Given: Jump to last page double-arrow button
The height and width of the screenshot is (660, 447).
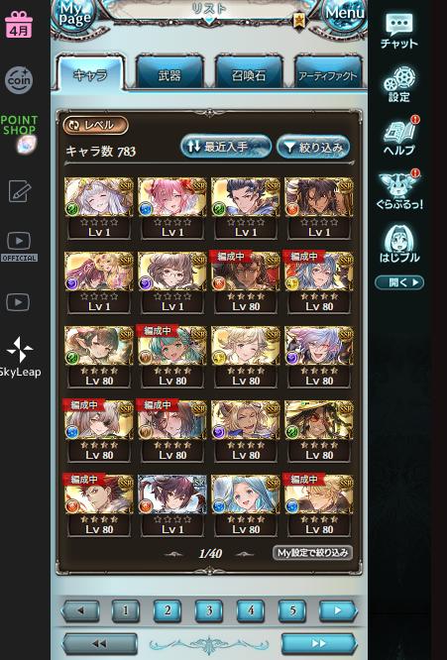Looking at the screenshot, I should pos(318,643).
